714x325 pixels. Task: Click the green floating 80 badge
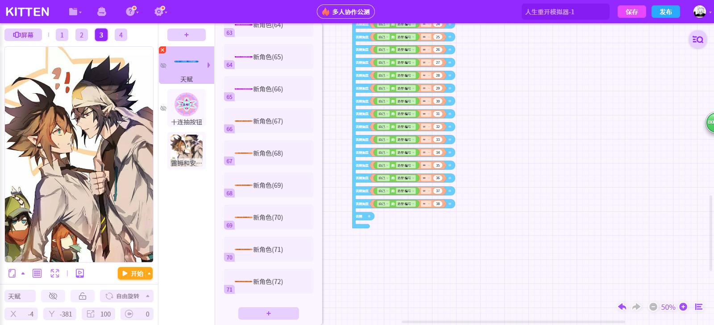pos(710,122)
